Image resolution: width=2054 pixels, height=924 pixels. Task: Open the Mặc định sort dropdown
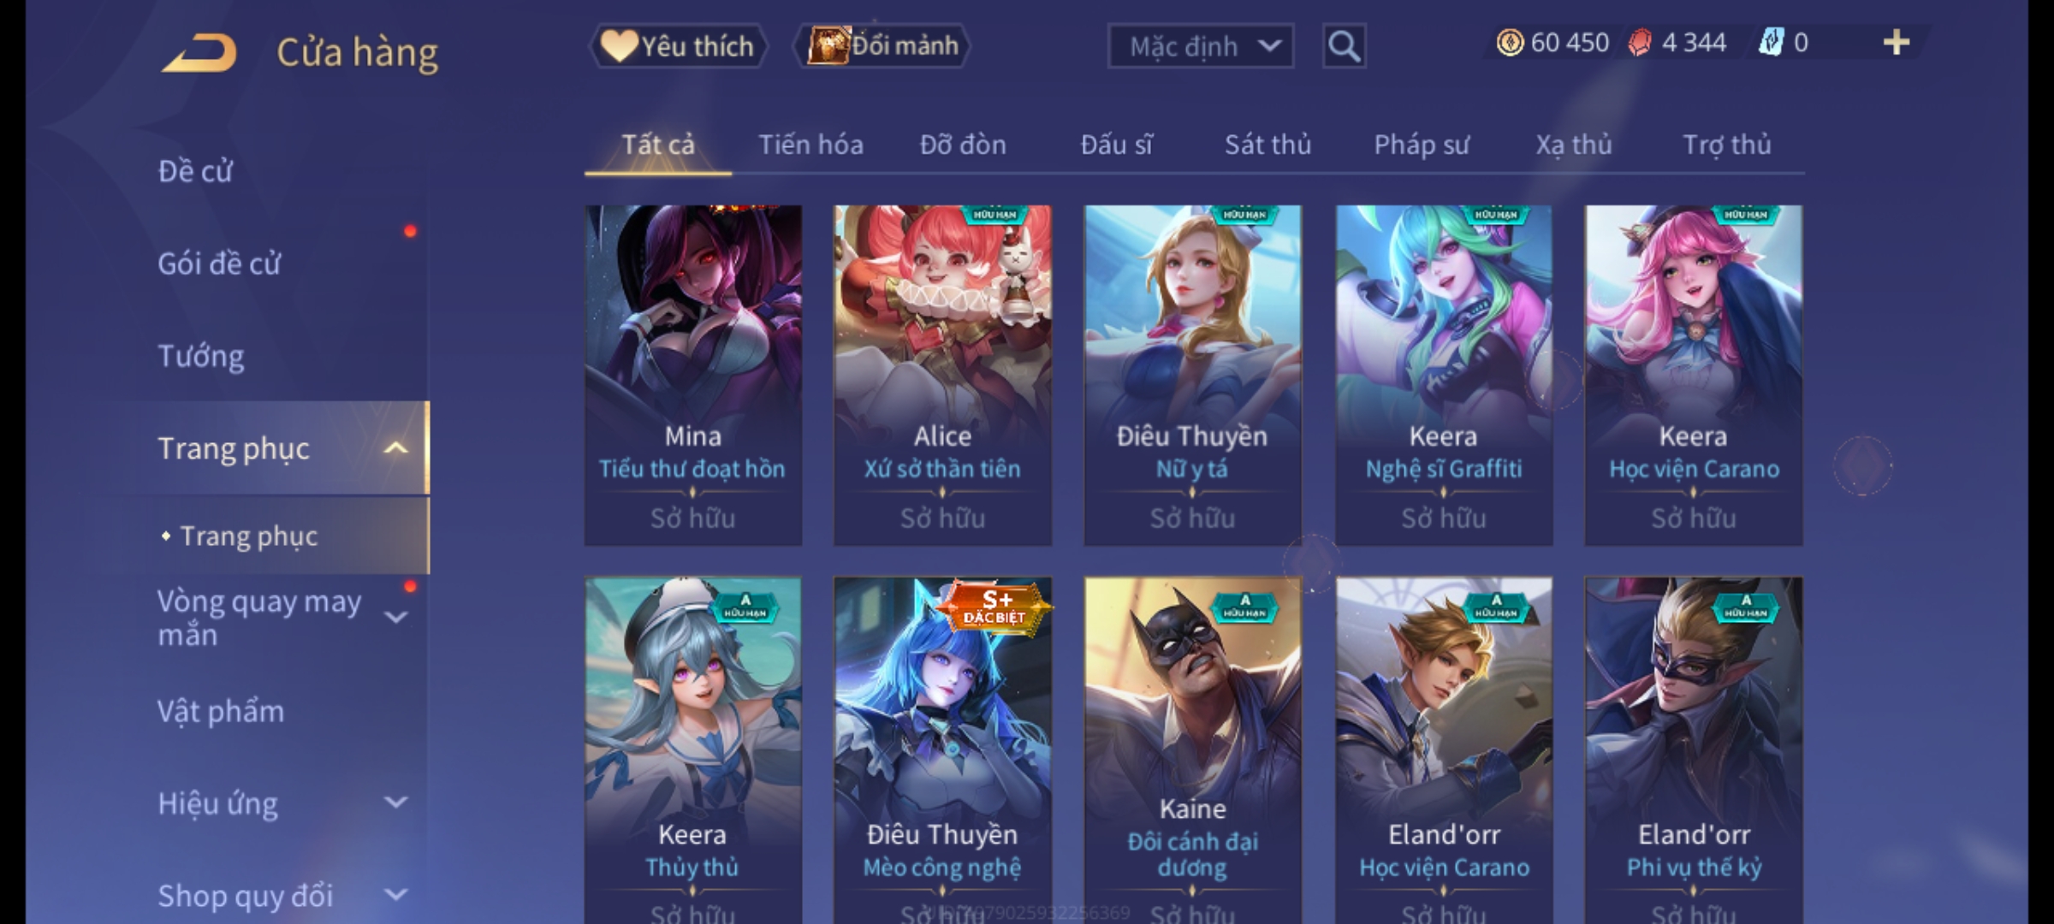1200,46
